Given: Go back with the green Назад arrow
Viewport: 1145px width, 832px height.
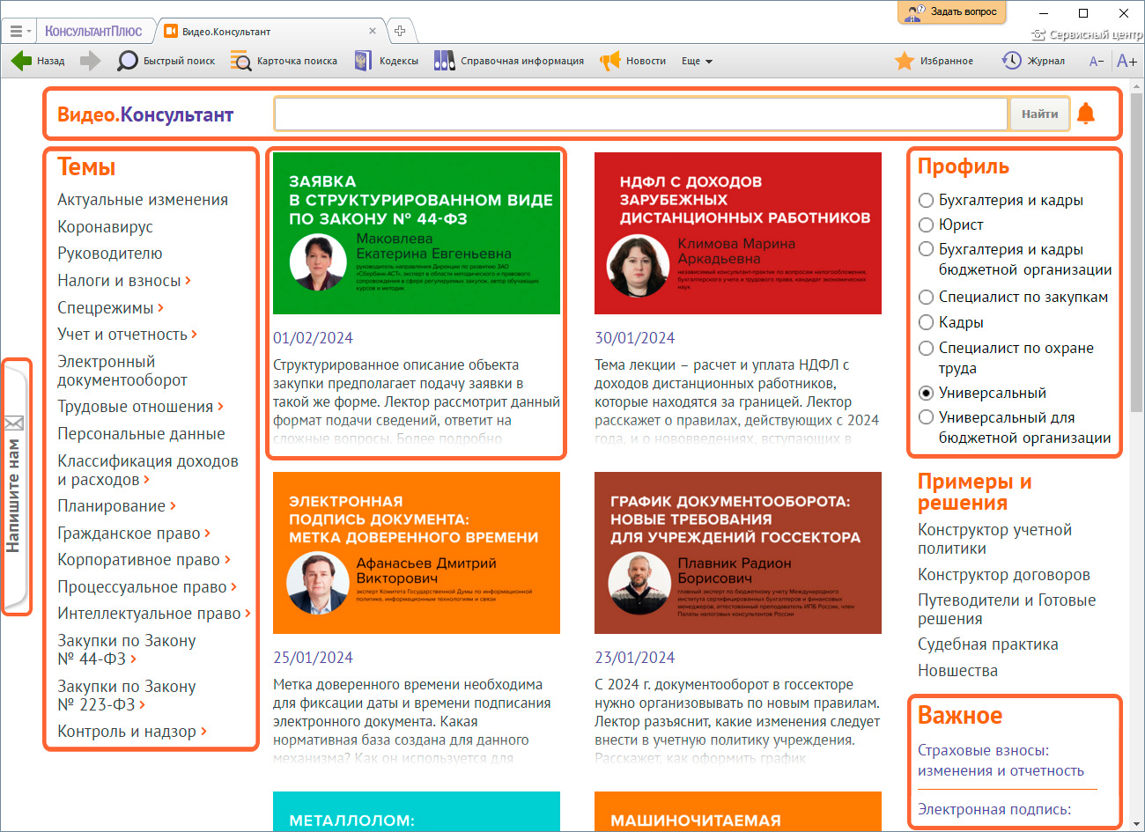Looking at the screenshot, I should [38, 61].
